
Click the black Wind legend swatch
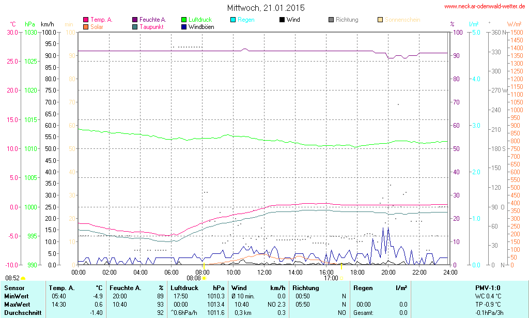click(x=282, y=20)
